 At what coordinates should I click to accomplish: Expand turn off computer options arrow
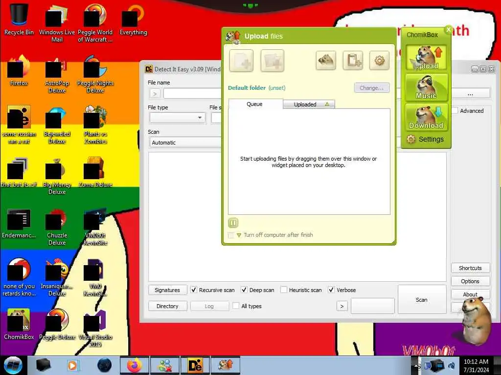click(x=239, y=235)
